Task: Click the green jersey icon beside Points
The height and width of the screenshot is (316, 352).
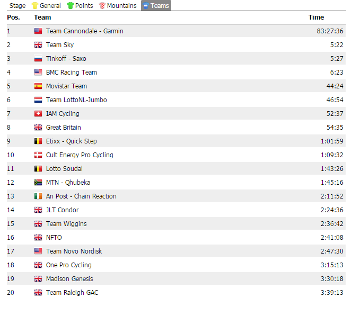Action: (x=71, y=6)
